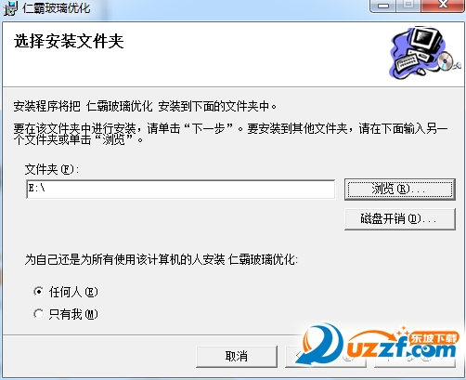Click the blue arrow uzzf logo watermark
The width and height of the screenshot is (466, 380).
tap(319, 343)
